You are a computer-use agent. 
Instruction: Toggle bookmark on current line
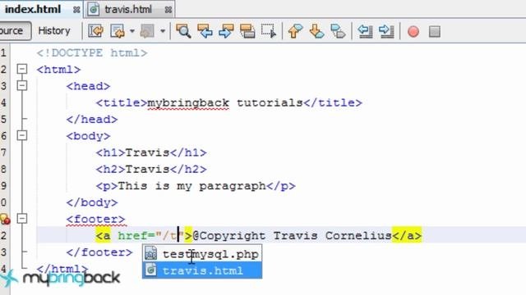338,31
